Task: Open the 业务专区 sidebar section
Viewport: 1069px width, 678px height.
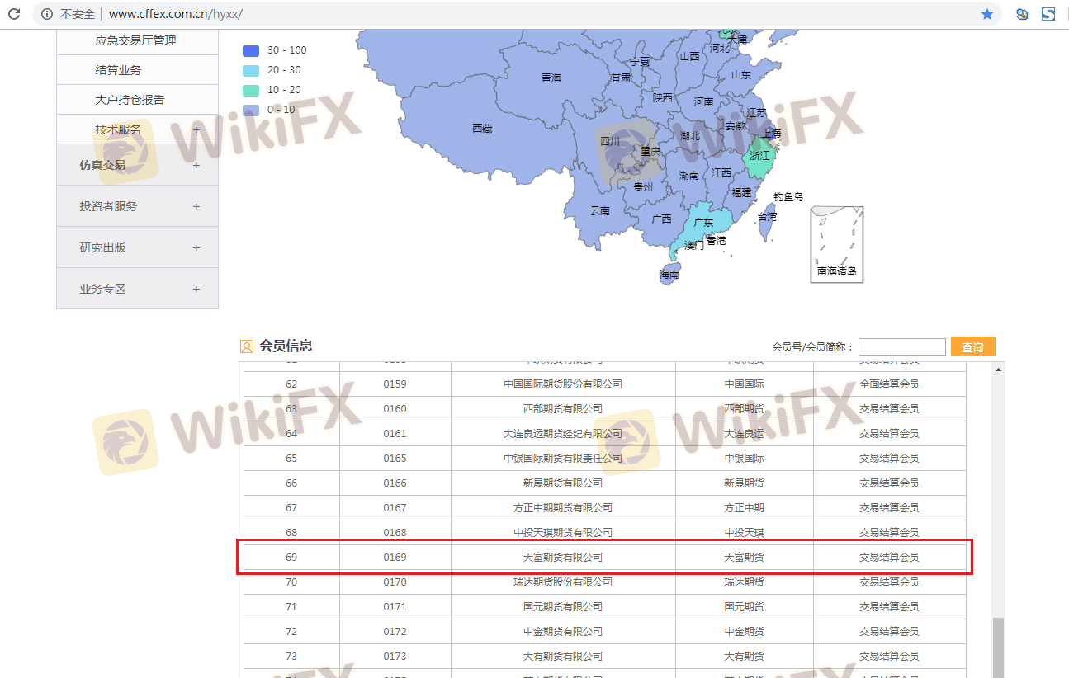Action: (137, 289)
